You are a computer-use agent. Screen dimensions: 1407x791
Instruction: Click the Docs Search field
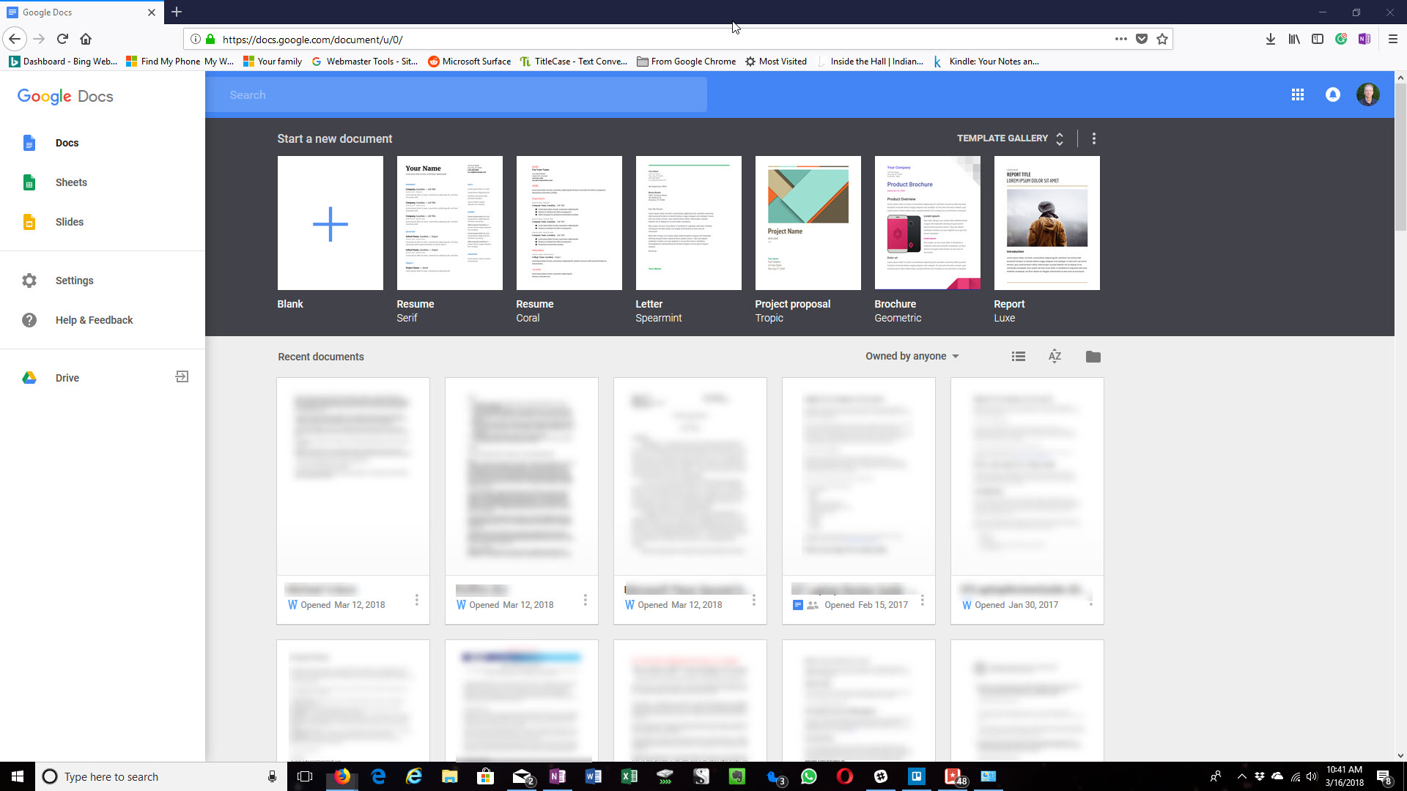pyautogui.click(x=457, y=95)
